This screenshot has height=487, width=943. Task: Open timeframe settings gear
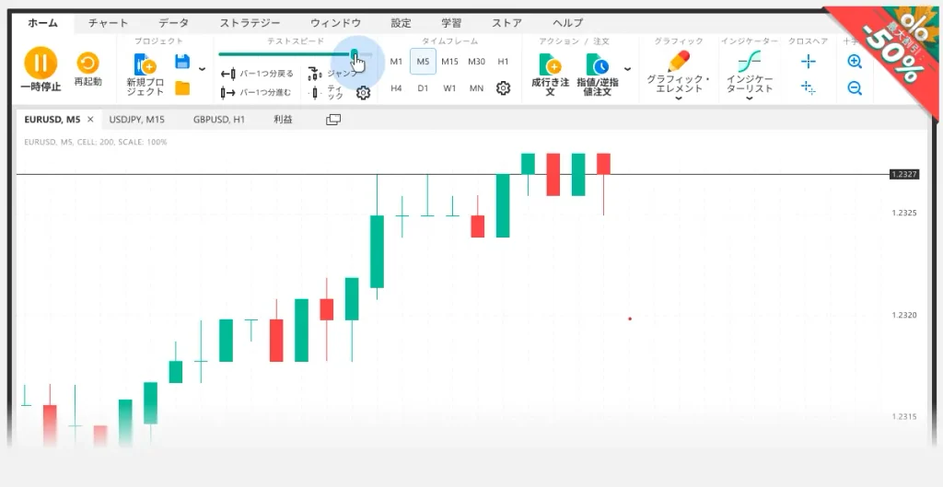tap(504, 88)
